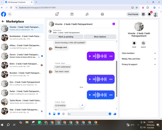Open Facebook notifications bell

point(149,14)
